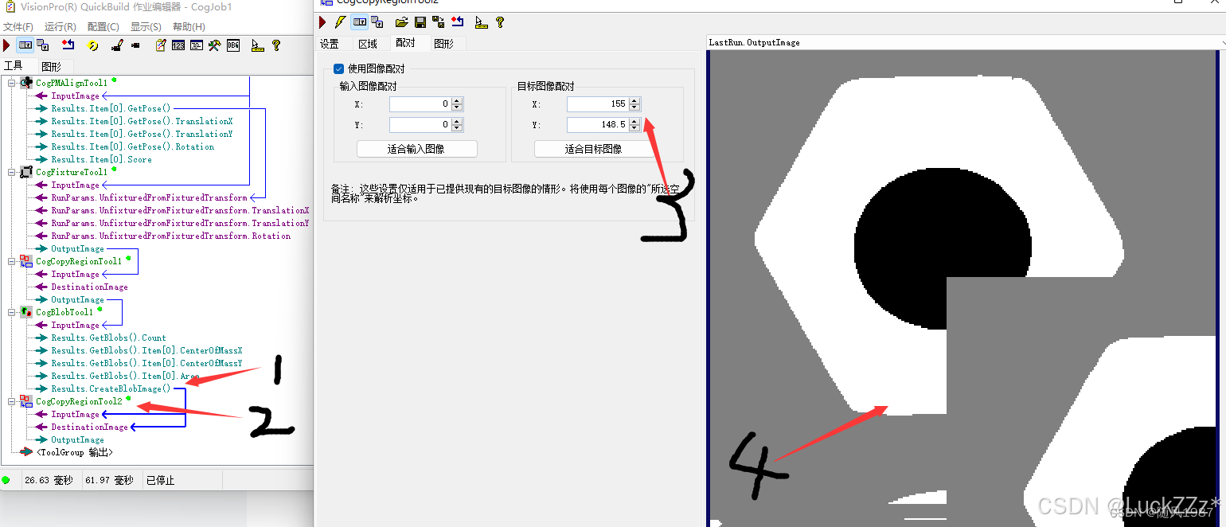Open help question mark in QuickBuild toolbar
1226x527 pixels.
pyautogui.click(x=276, y=45)
